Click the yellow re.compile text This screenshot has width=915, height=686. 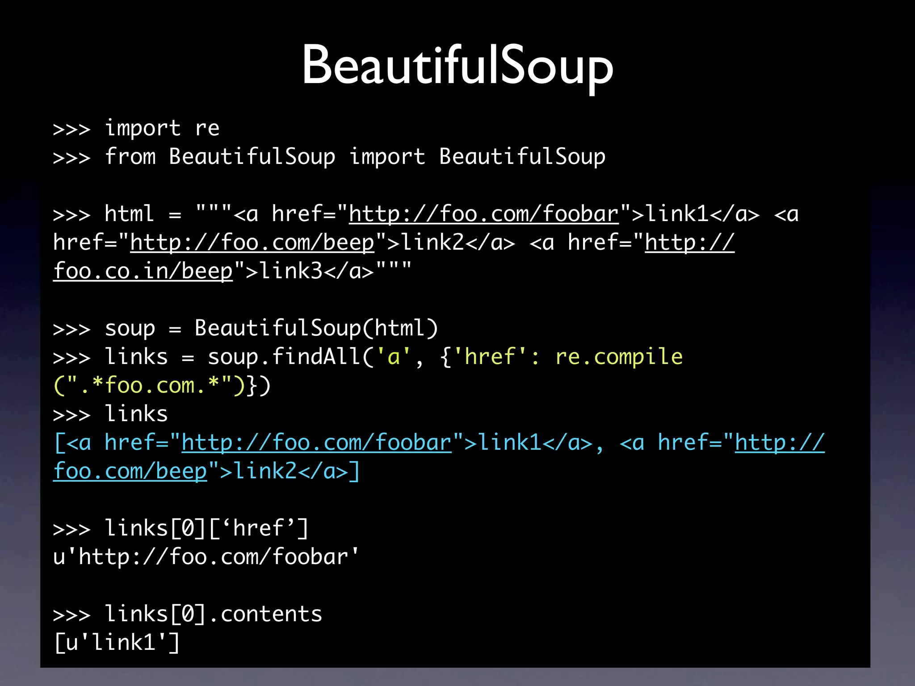[x=619, y=357]
